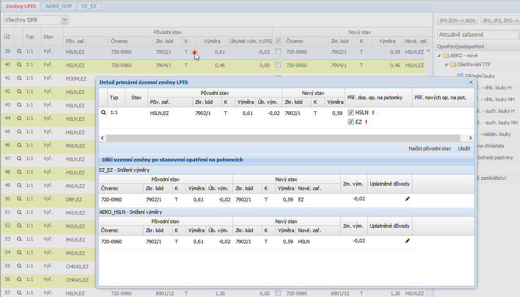Viewport: 520px width, 297px height.
Task: Edit reasons pencil in EZ_EZ section
Action: click(407, 199)
